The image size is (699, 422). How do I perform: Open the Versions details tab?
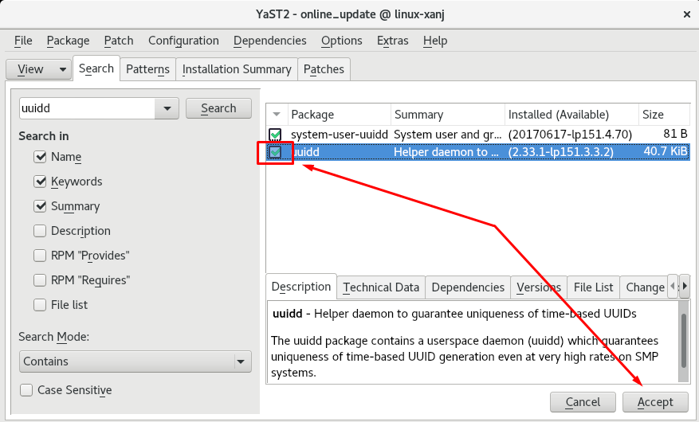pos(539,287)
